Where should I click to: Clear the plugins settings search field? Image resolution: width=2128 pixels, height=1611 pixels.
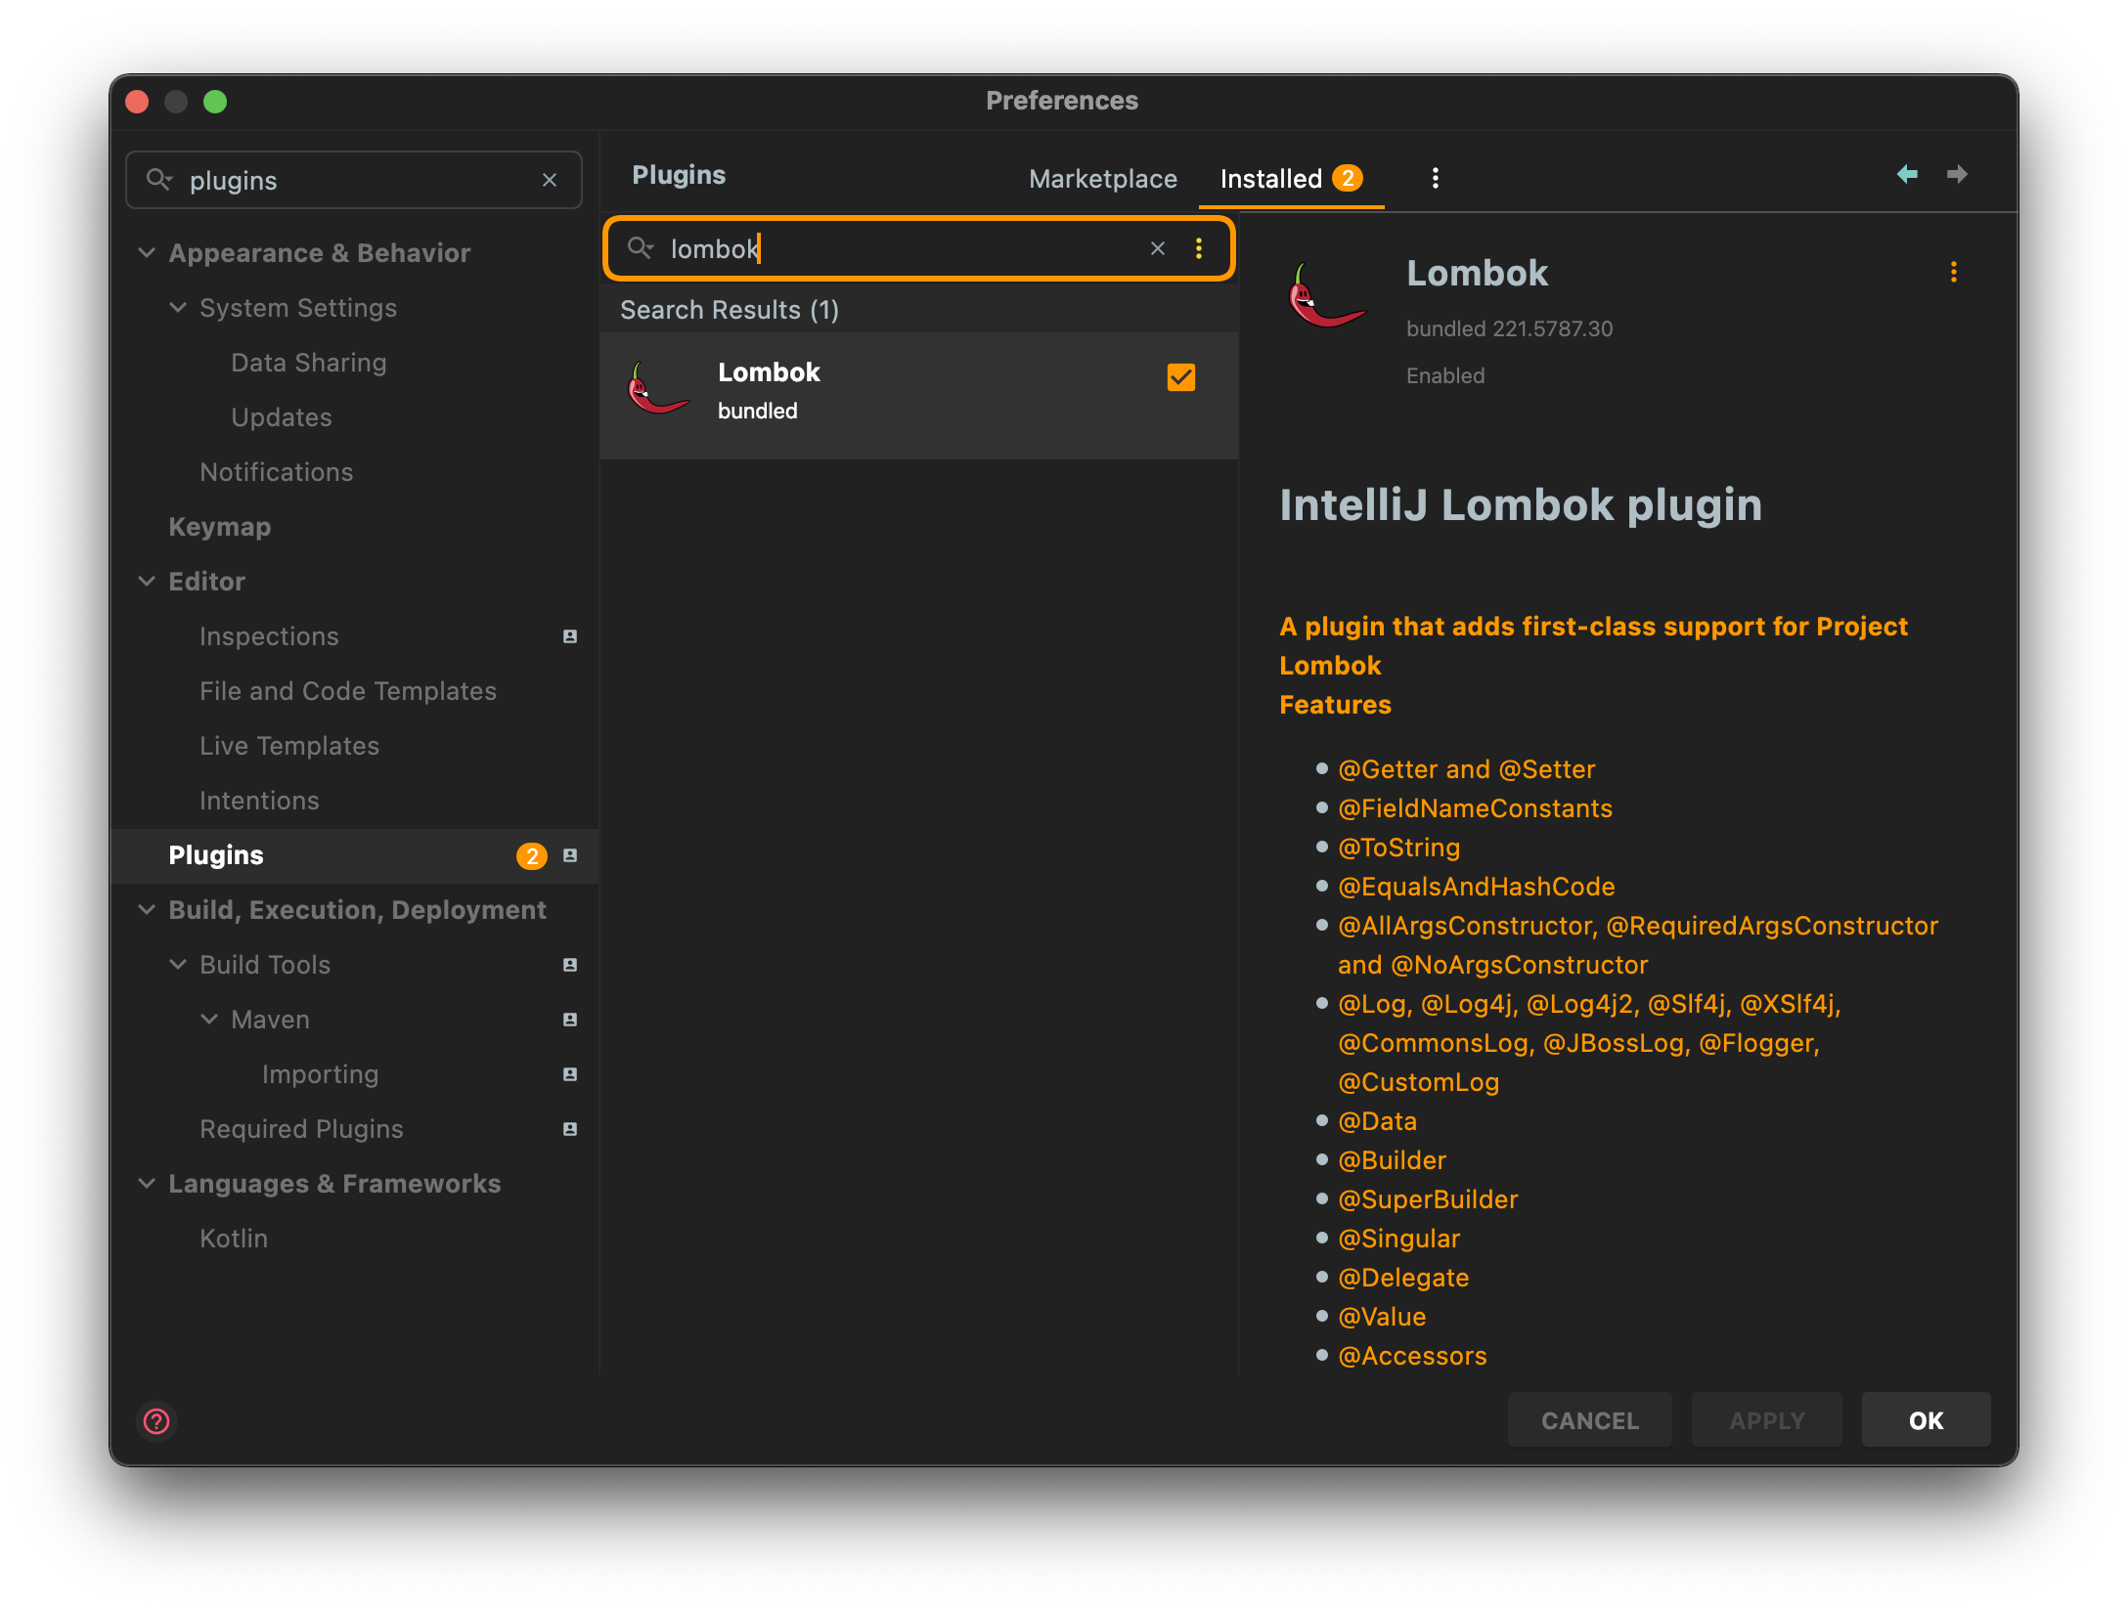pyautogui.click(x=550, y=181)
